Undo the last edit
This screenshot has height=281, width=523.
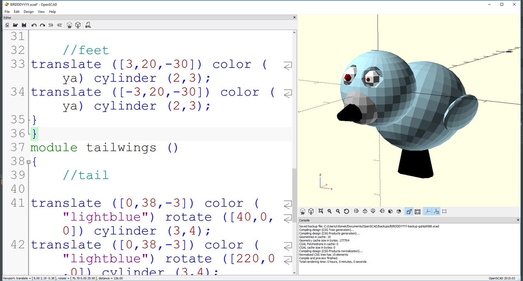(x=34, y=25)
